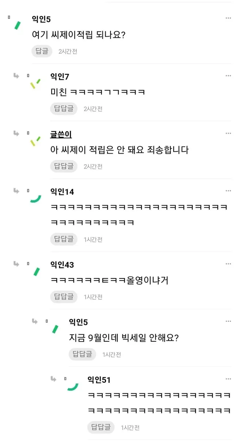Tap 답답글 under 익인7's comment

tap(64, 109)
